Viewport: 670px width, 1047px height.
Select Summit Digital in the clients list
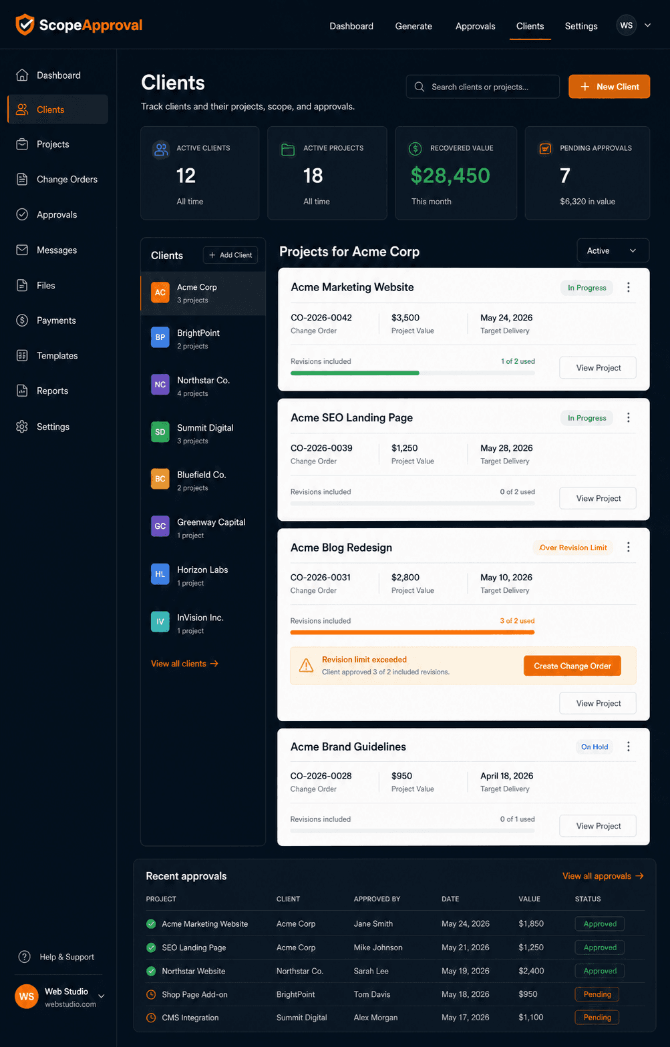[x=203, y=433]
